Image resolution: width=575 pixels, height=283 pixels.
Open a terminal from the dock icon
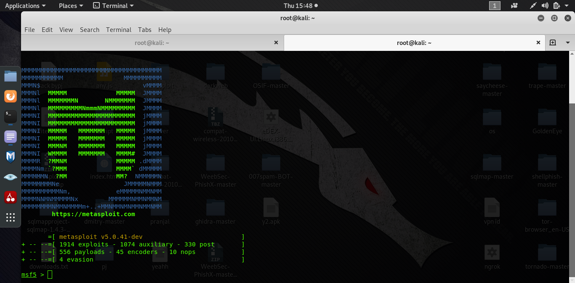[x=10, y=116]
